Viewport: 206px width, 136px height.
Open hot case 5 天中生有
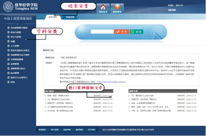tap(60, 111)
